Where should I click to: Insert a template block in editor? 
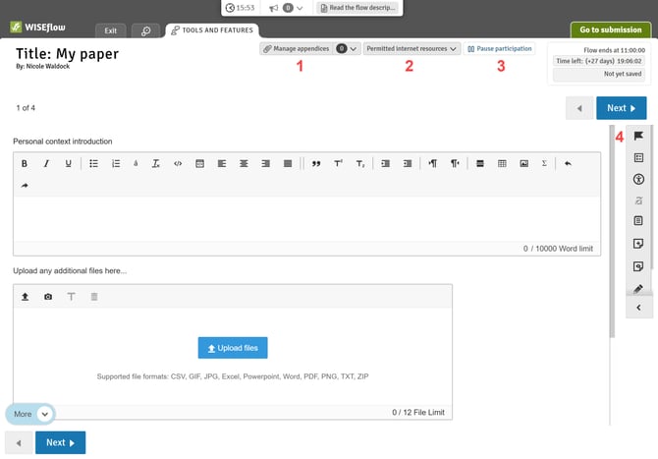(199, 164)
